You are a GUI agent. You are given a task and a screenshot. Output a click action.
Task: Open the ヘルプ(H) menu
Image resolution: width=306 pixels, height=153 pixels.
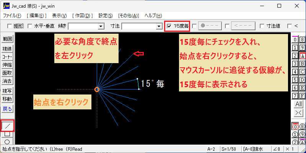[x=153, y=16]
